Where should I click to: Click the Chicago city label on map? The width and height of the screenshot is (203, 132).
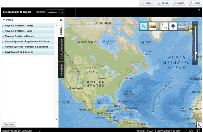tap(101, 78)
